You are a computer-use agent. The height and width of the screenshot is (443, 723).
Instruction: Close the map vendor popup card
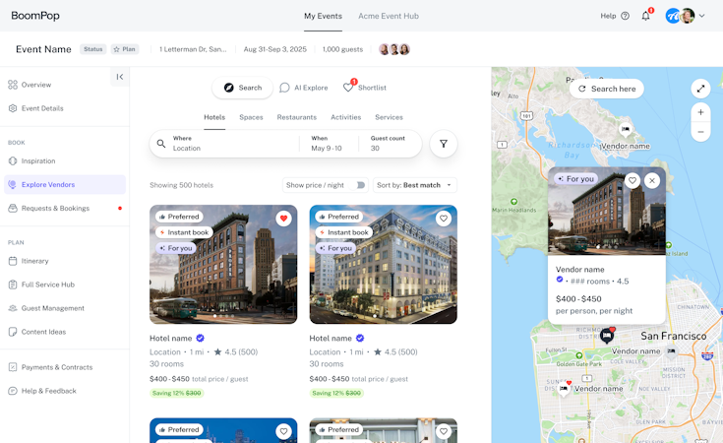coord(652,180)
